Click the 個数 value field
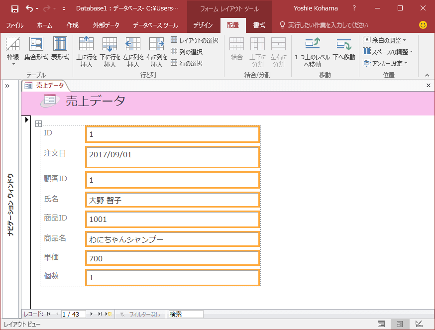The width and height of the screenshot is (435, 330). coord(172,278)
